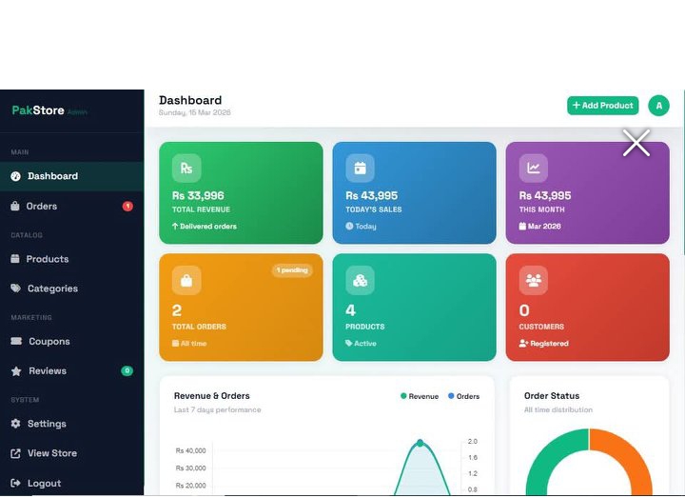
Task: Click the Dashboard gauge icon in sidebar
Action: pyautogui.click(x=16, y=176)
